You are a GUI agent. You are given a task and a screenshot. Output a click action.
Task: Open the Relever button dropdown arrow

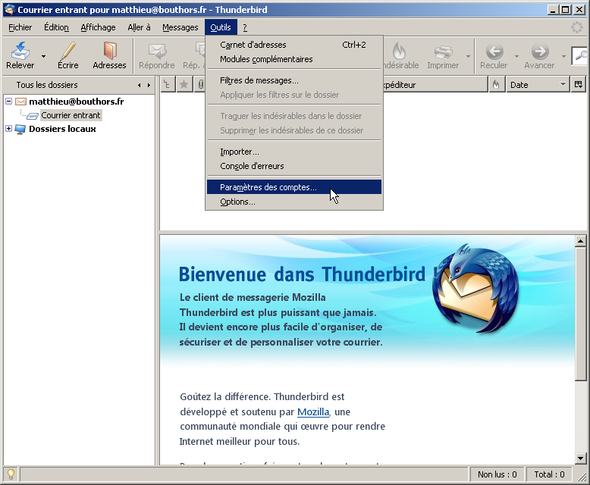click(x=43, y=56)
